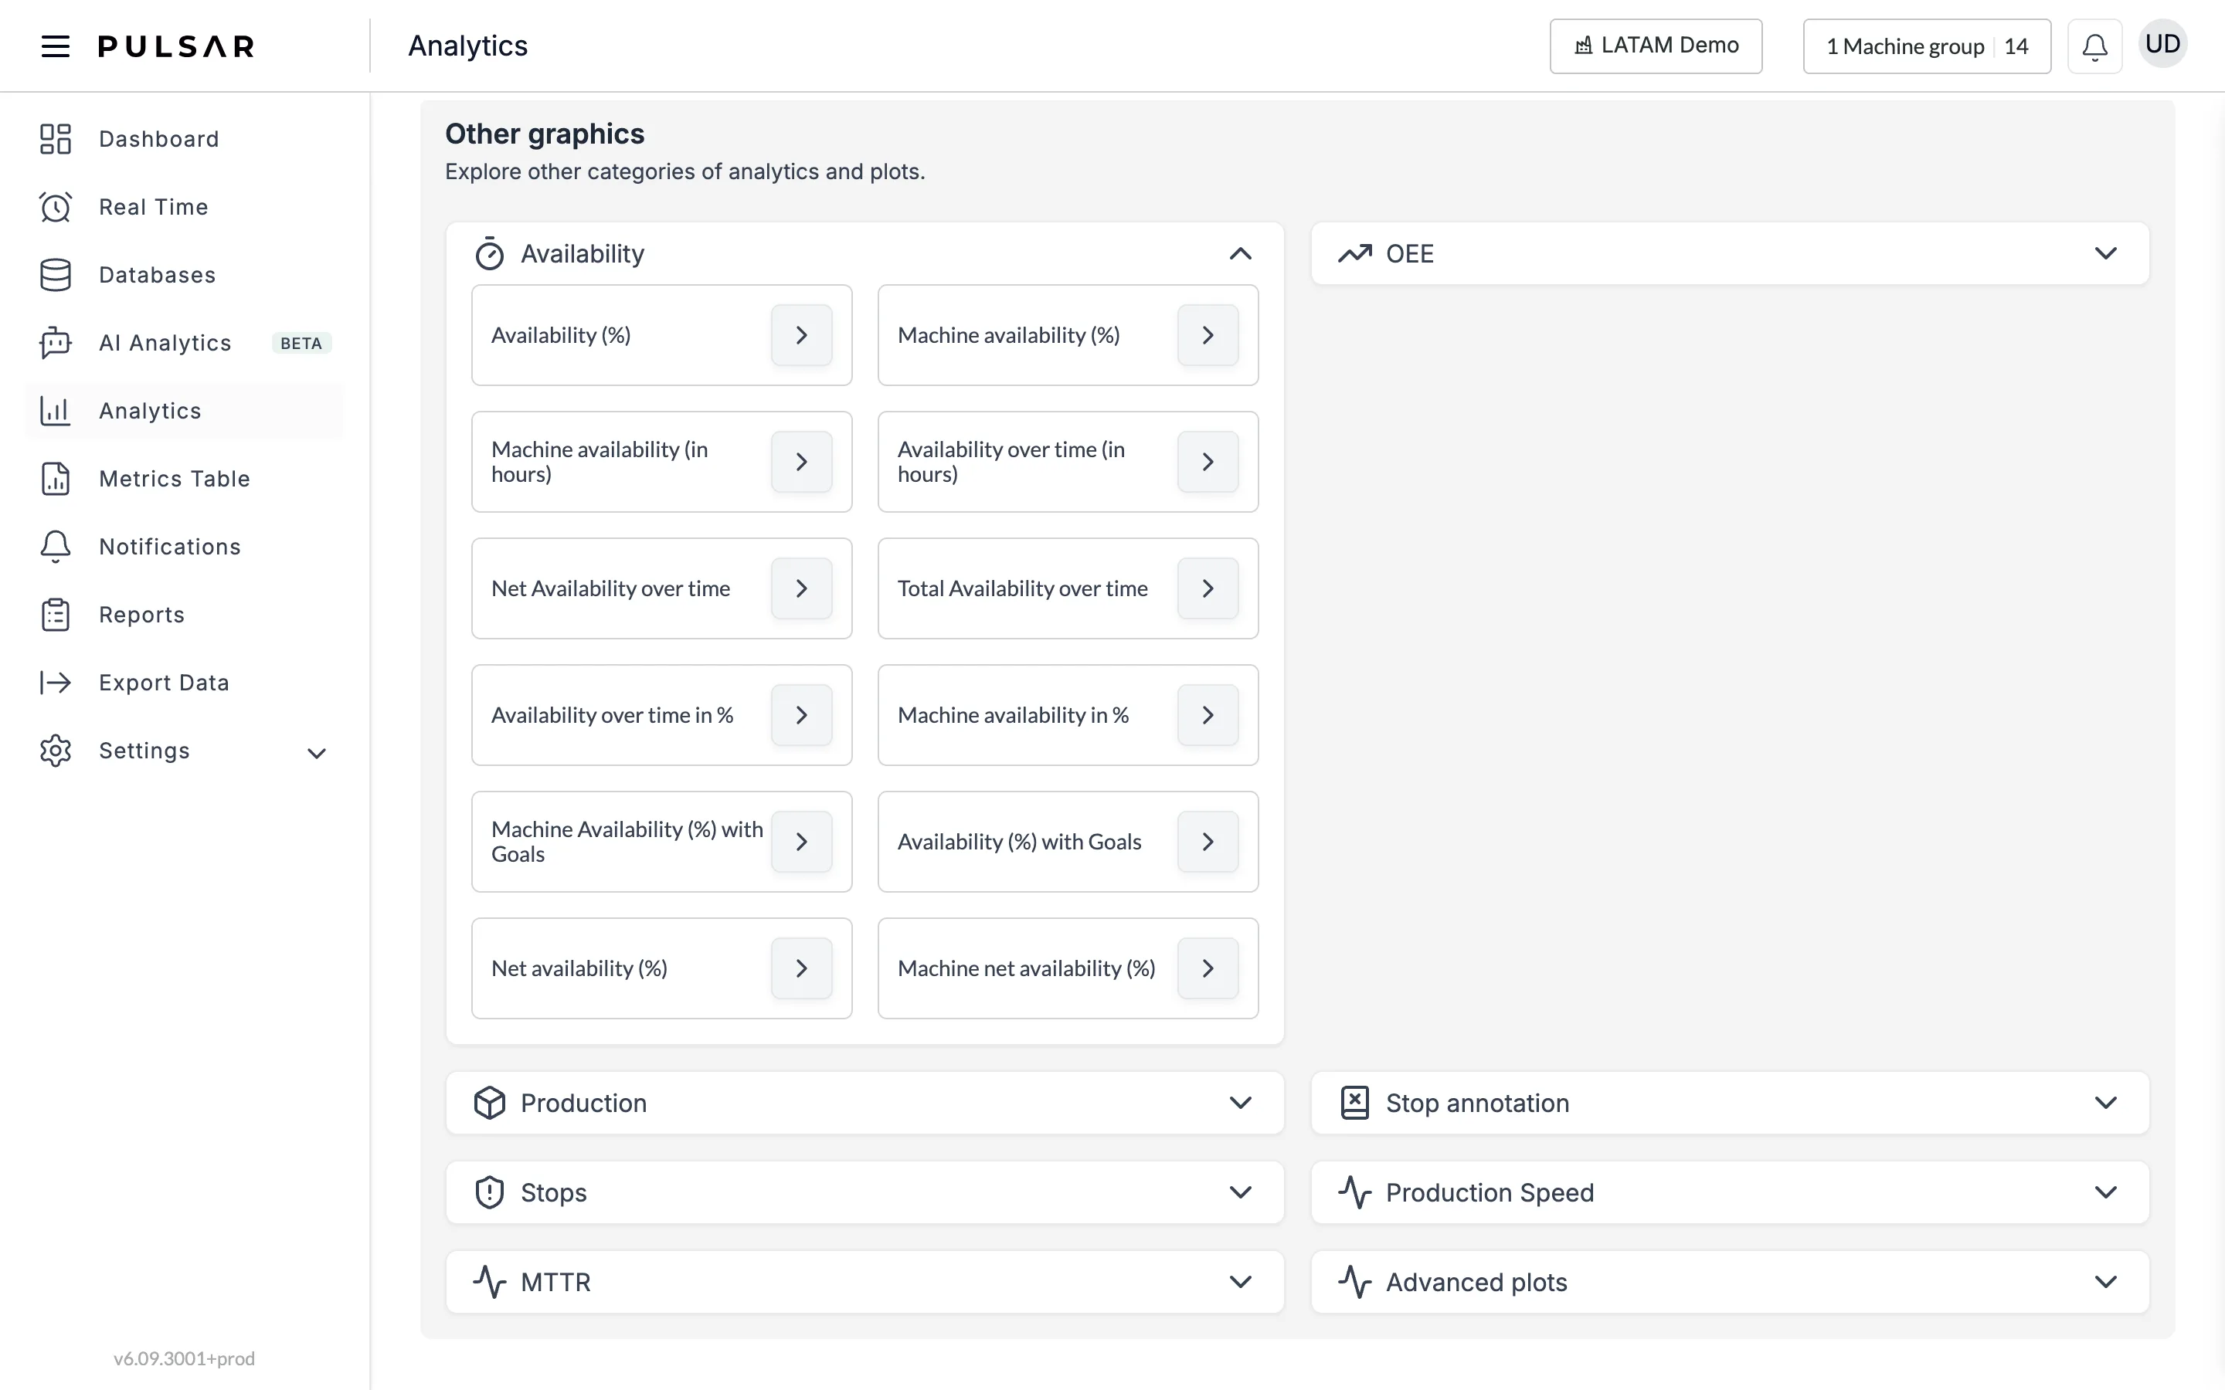This screenshot has width=2225, height=1390.
Task: Click the Stop annotation section title
Action: tap(1476, 1102)
